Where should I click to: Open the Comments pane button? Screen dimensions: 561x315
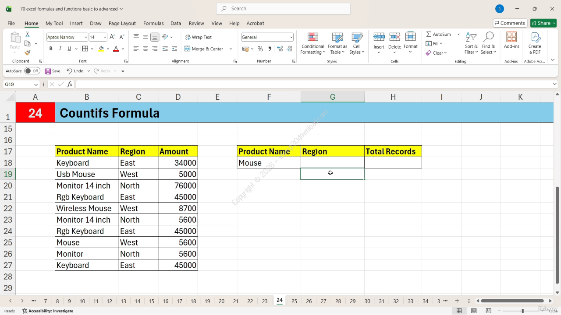click(509, 23)
